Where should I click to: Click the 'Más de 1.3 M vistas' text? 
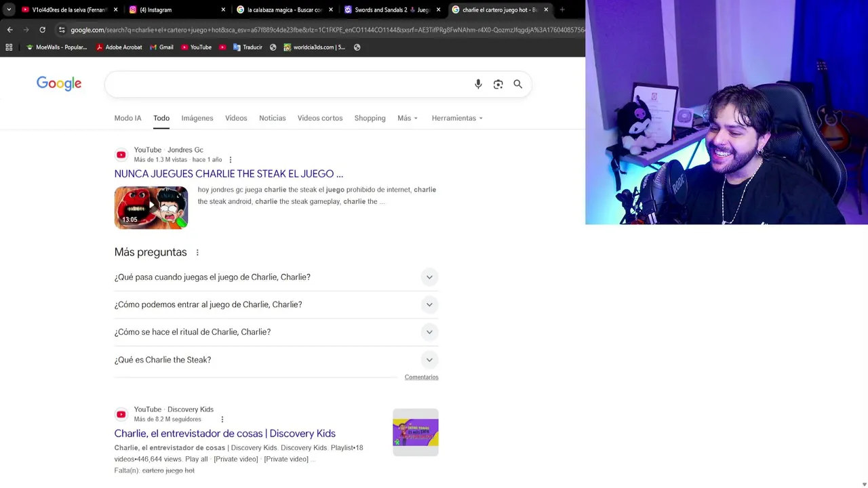(160, 160)
